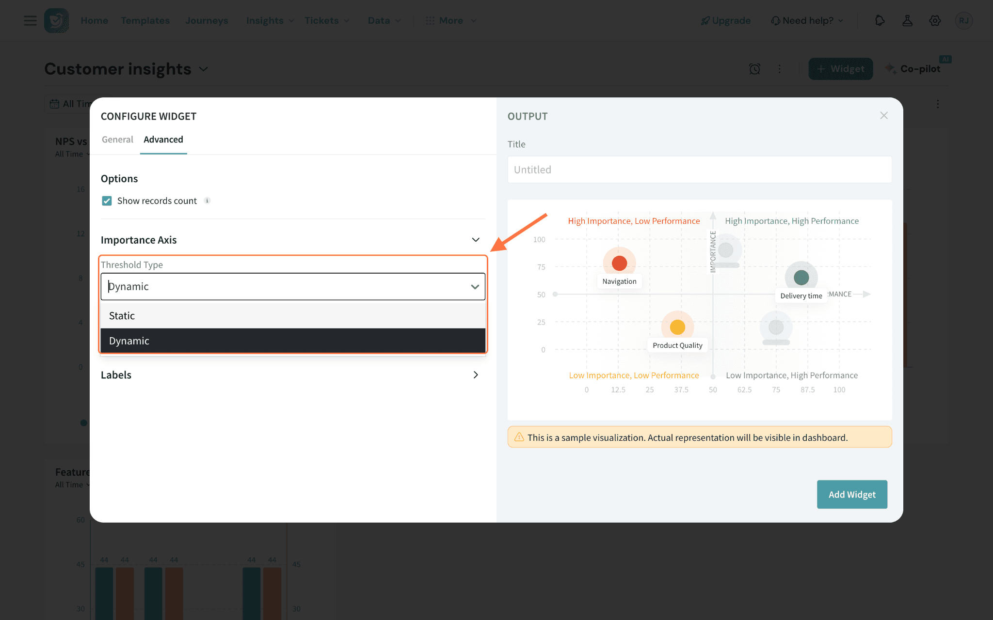Select Static threshold option
The image size is (993, 620).
(293, 316)
